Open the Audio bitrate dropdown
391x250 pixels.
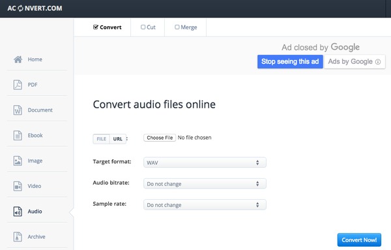205,184
